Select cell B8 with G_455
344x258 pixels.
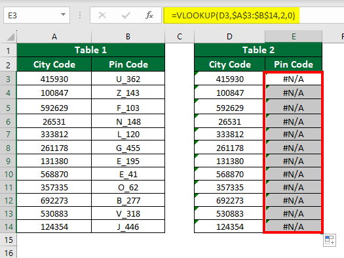coord(128,148)
